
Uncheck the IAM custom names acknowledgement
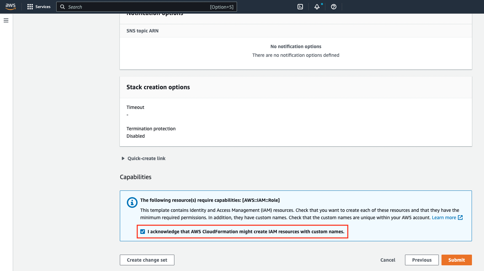tap(143, 232)
